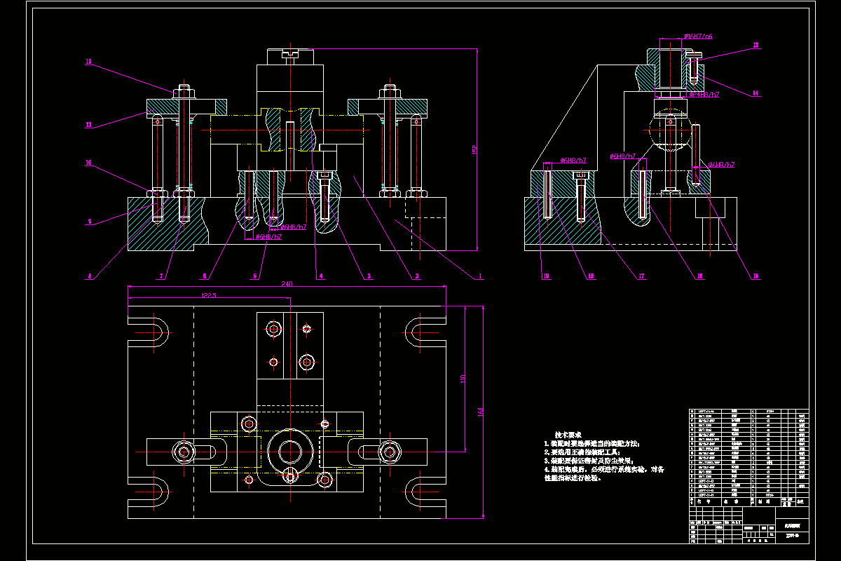
Task: Click part balloon number 9 in front view
Action: [89, 222]
